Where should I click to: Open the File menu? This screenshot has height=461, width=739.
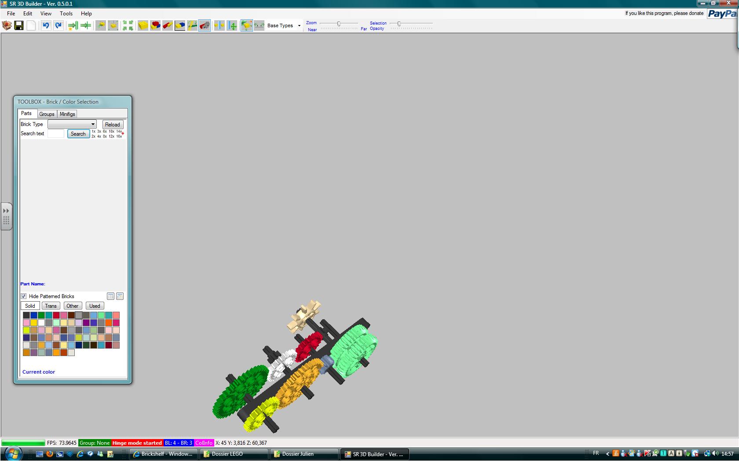coord(11,14)
